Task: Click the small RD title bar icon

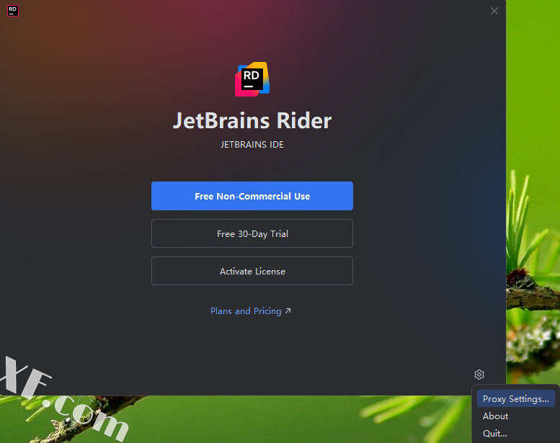Action: pos(13,11)
